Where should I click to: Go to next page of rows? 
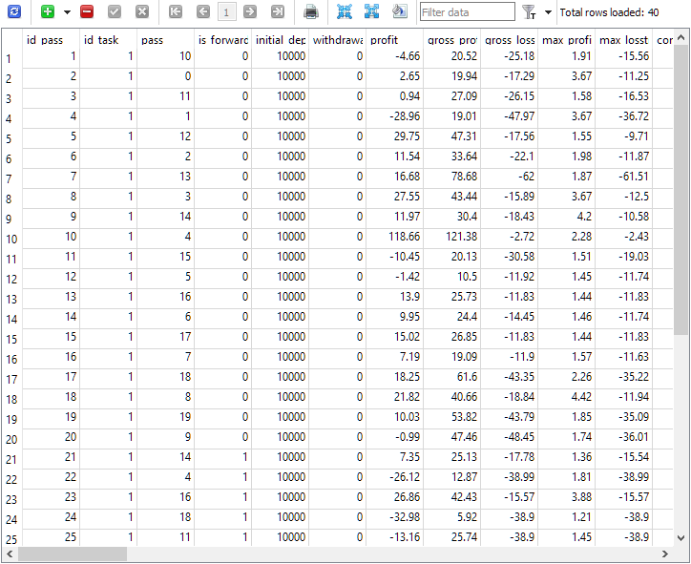(250, 11)
